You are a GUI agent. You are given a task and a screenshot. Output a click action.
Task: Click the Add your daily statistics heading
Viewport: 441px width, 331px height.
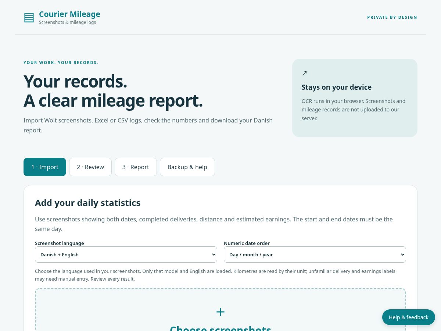pyautogui.click(x=88, y=203)
